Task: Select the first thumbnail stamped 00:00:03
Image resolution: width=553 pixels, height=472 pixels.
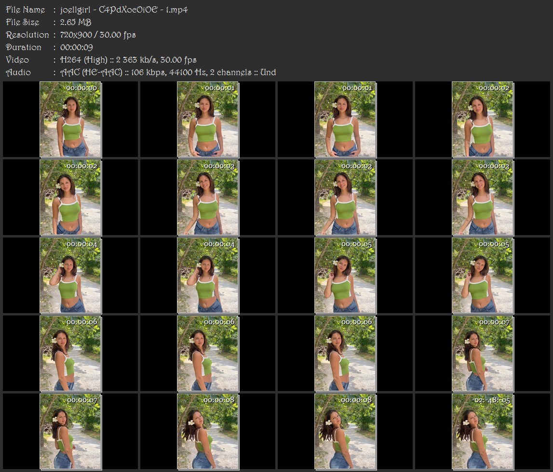Action: [208, 197]
